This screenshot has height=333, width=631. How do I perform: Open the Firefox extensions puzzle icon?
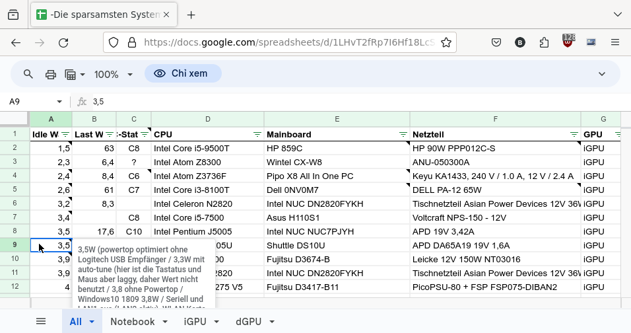pos(544,43)
